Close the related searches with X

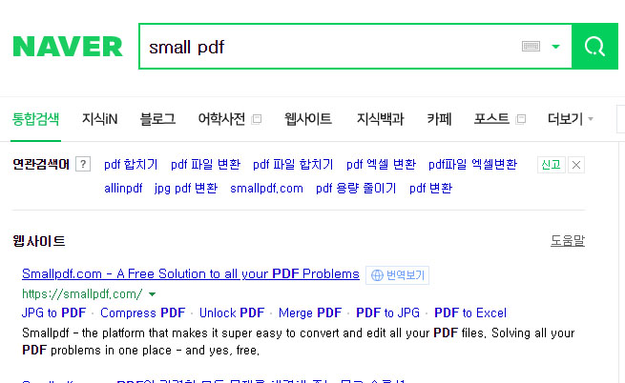pyautogui.click(x=576, y=165)
